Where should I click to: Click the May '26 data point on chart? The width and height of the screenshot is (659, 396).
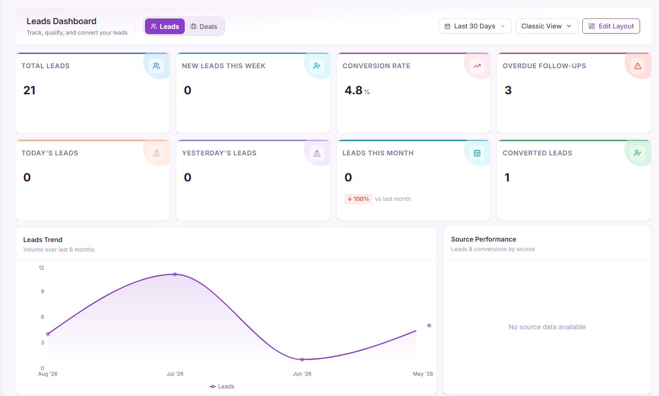(429, 325)
